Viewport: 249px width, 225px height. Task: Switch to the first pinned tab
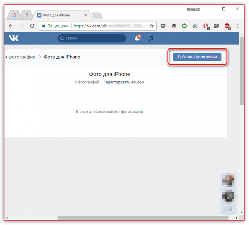click(14, 15)
